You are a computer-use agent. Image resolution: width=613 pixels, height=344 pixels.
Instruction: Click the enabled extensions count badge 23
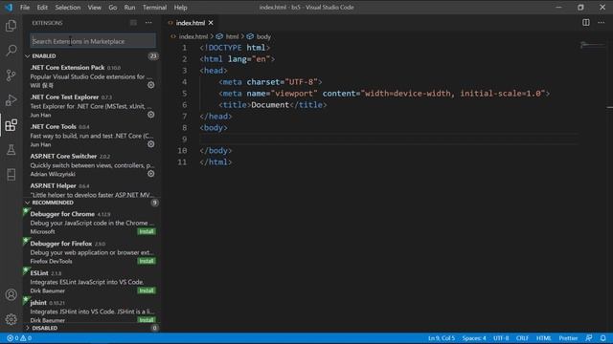point(153,56)
